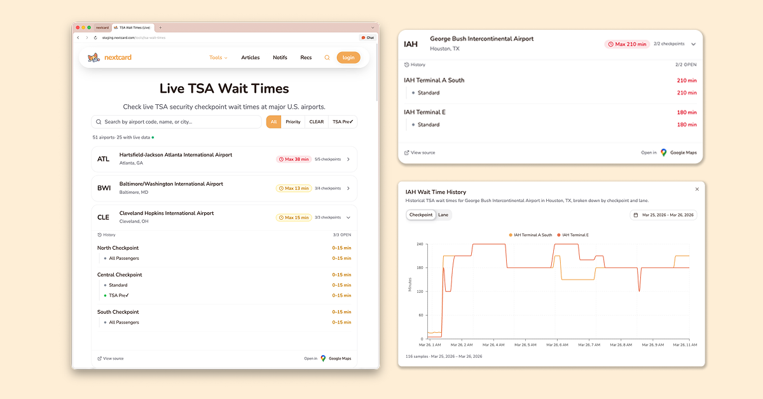Toggle the IAH Terminal E legend series
The image size is (763, 399).
tap(572, 235)
